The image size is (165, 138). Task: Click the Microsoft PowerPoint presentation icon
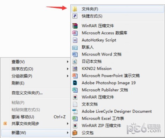tap(75, 76)
